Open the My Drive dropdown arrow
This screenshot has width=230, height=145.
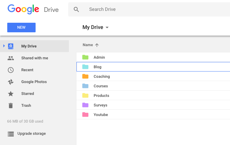click(x=107, y=27)
